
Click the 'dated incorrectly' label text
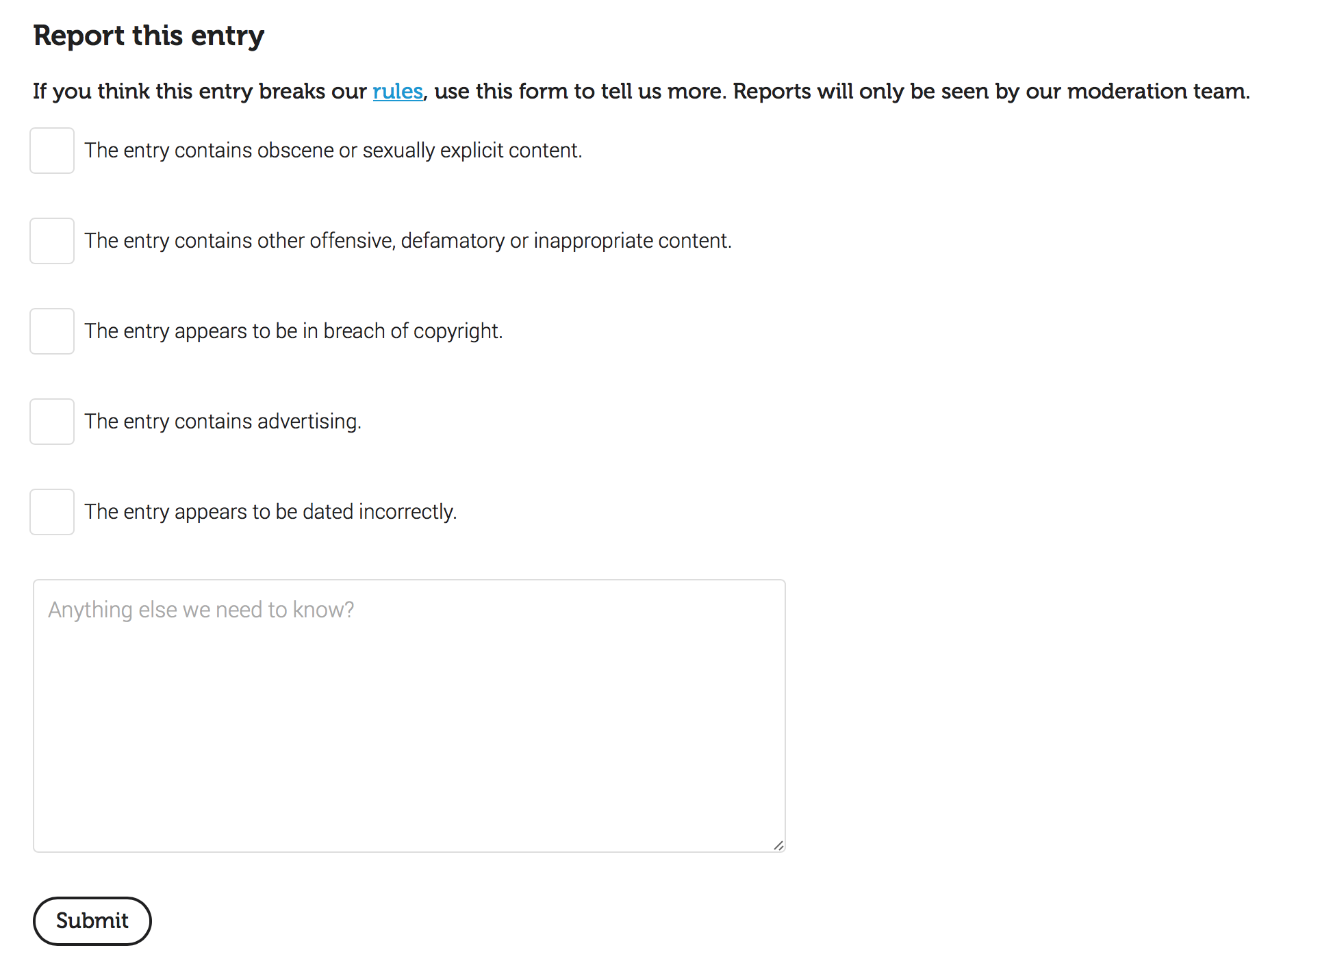(x=270, y=512)
